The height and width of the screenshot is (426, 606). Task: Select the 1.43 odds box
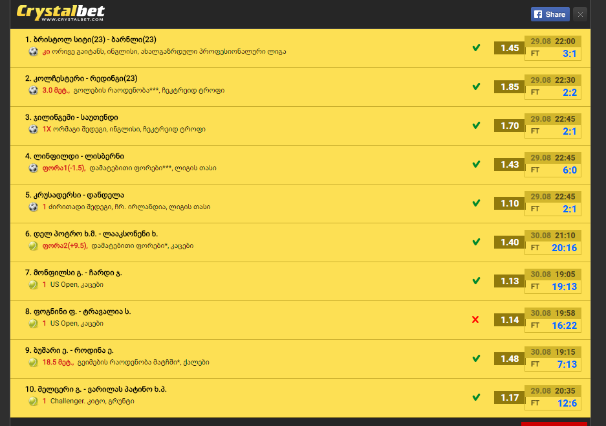(510, 164)
